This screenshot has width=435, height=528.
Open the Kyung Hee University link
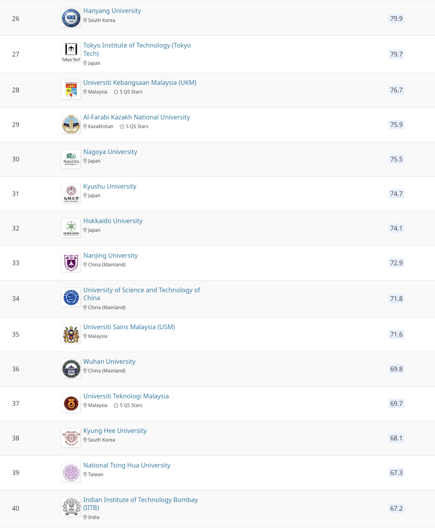coord(115,431)
